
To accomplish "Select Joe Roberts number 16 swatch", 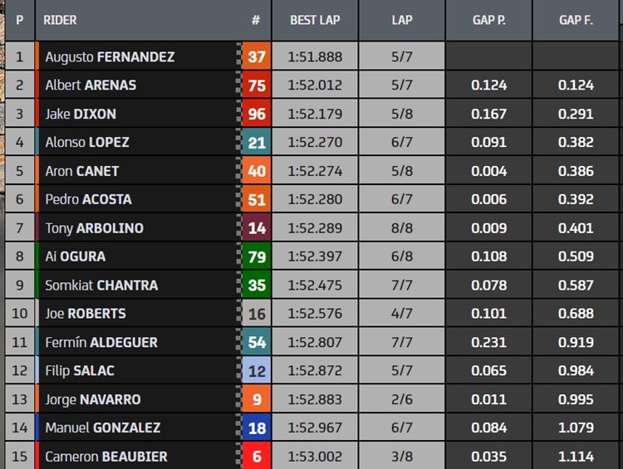I will coord(257,314).
